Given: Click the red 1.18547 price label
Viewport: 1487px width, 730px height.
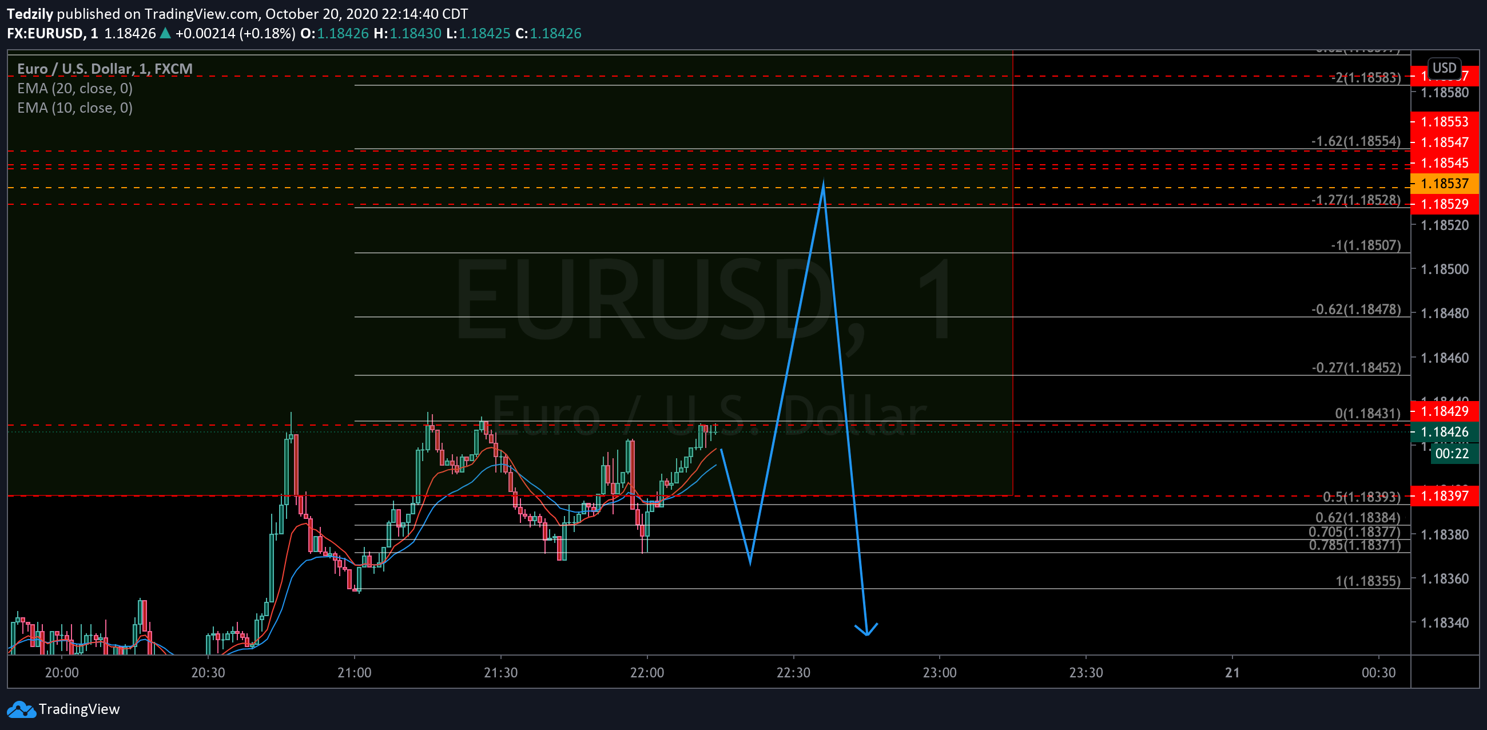Looking at the screenshot, I should pyautogui.click(x=1444, y=142).
